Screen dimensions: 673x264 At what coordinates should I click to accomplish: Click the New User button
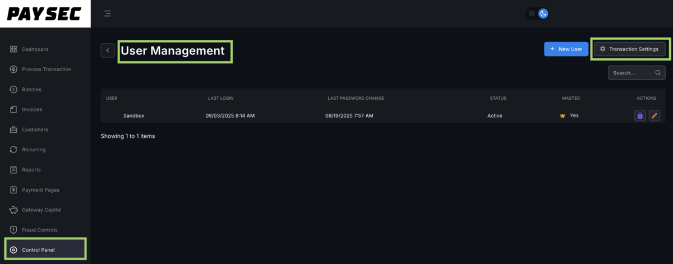(x=566, y=49)
